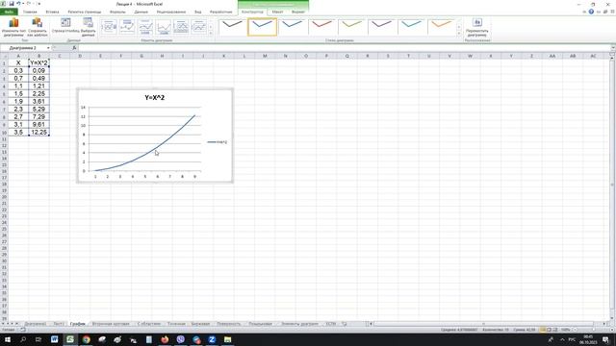Screen dimensions: 616x346
Task: Apply red chart style
Action: pyautogui.click(x=322, y=26)
